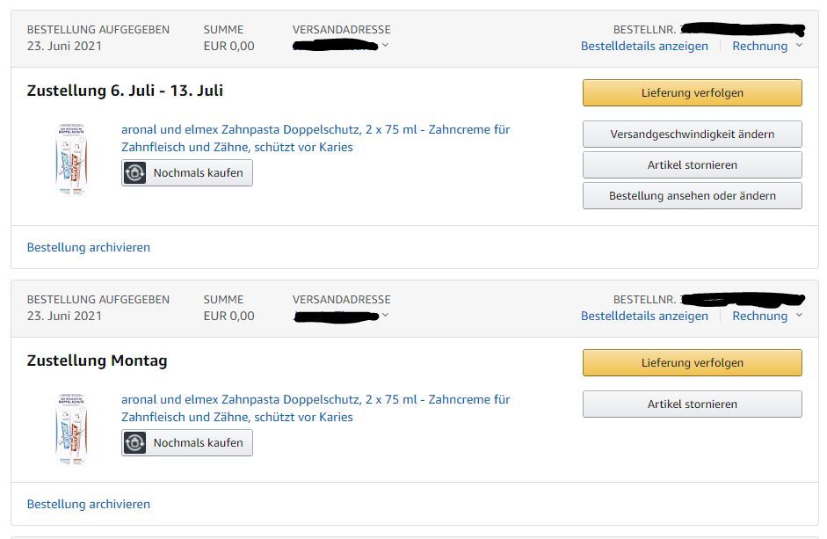Open toothpaste product thumbnail in first order
827x539 pixels.
click(x=71, y=159)
